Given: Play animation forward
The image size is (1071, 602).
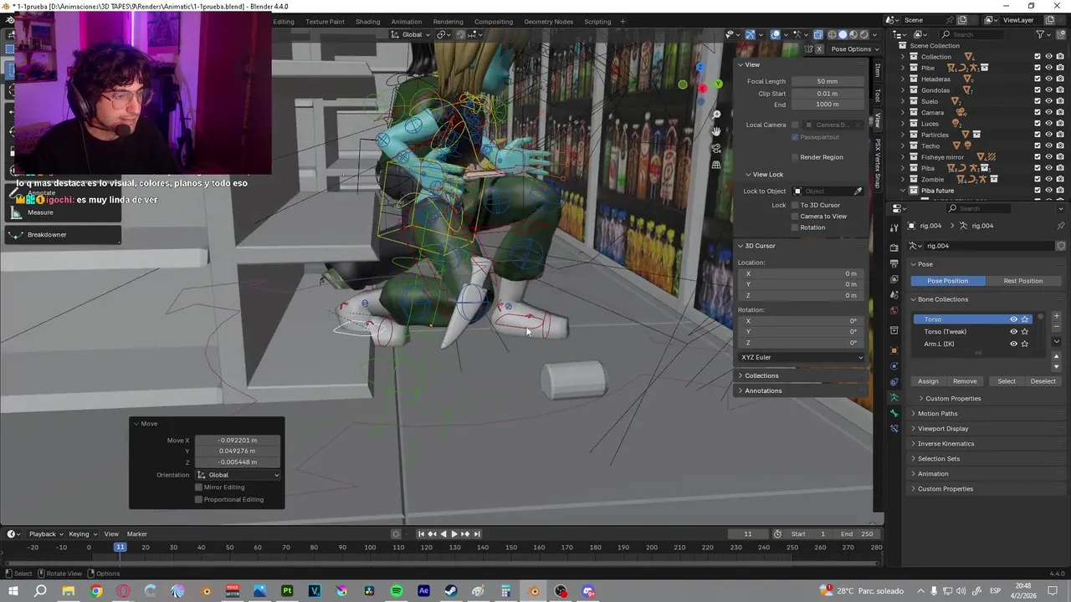Looking at the screenshot, I should pyautogui.click(x=454, y=534).
